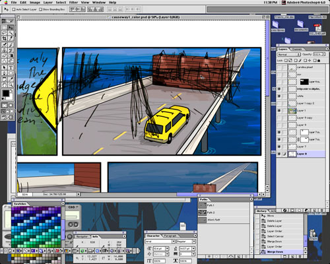Enable the Auto Select Layer checkbox

coord(14,9)
